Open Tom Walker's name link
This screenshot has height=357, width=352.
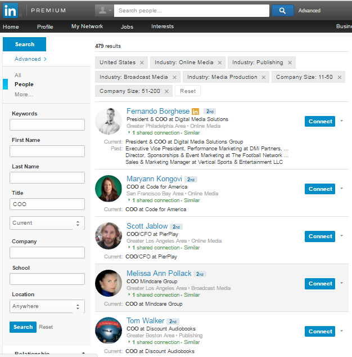click(146, 320)
